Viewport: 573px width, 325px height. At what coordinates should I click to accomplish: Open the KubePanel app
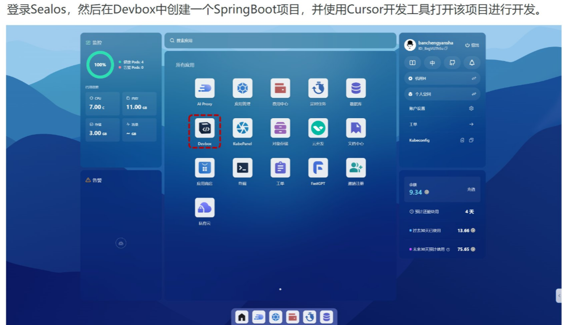(242, 128)
